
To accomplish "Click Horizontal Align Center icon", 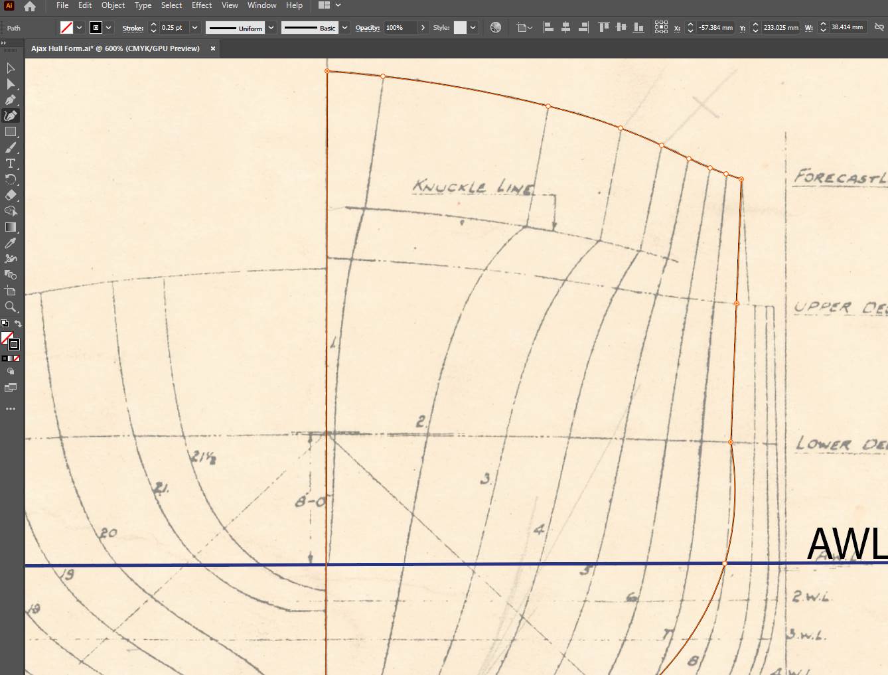I will click(x=565, y=28).
